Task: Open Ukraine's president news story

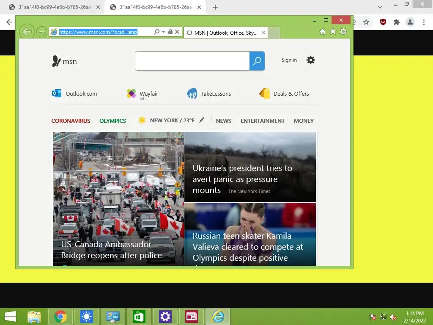Action: (250, 167)
